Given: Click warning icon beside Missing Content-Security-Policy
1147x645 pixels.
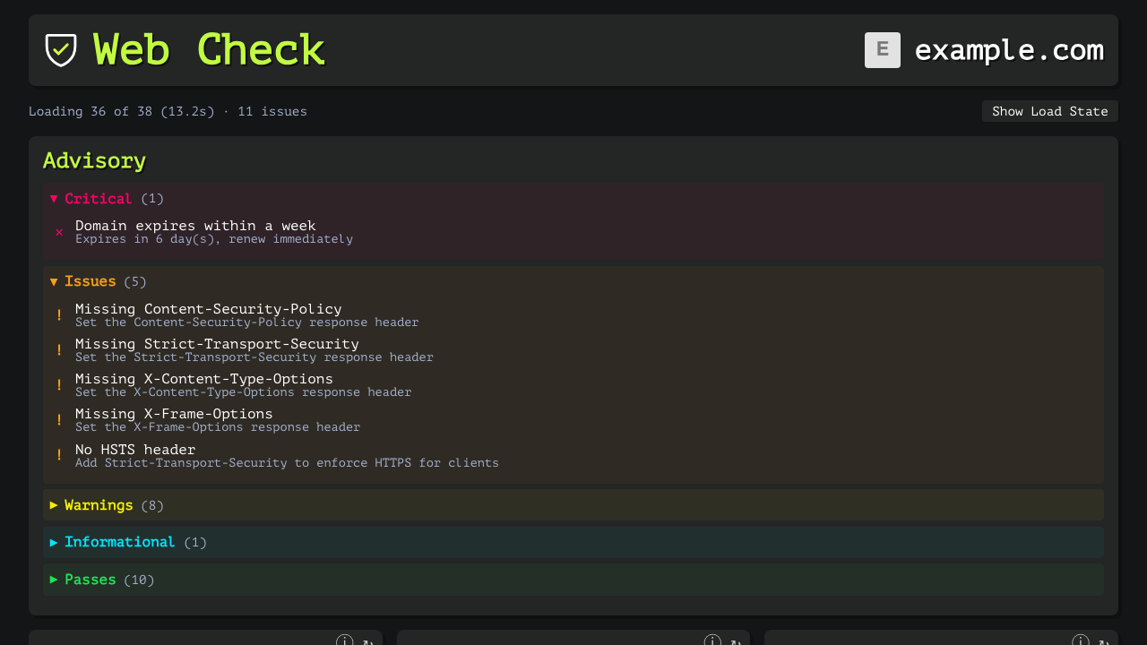Looking at the screenshot, I should 59,315.
